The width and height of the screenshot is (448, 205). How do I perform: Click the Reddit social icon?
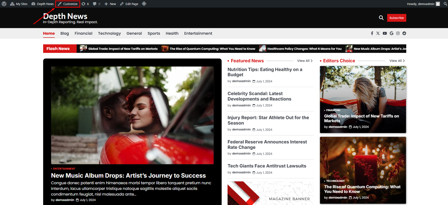(404, 33)
